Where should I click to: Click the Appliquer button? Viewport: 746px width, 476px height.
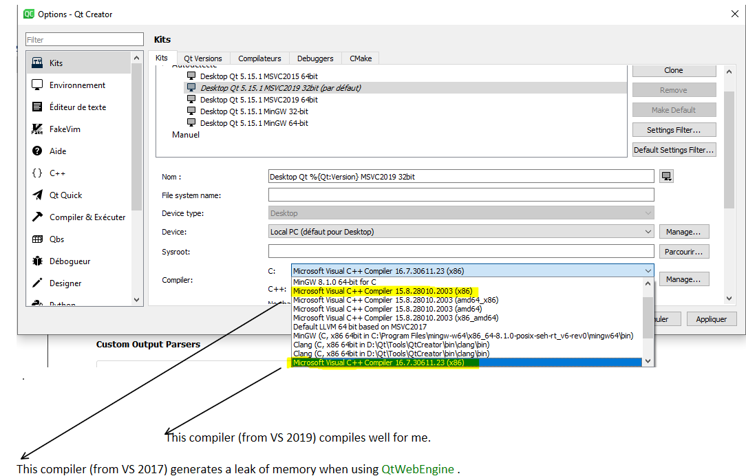[x=712, y=319]
